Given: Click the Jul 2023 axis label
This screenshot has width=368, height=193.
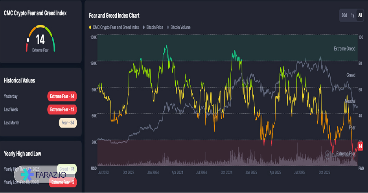Looking at the screenshot, I should click(x=103, y=173).
